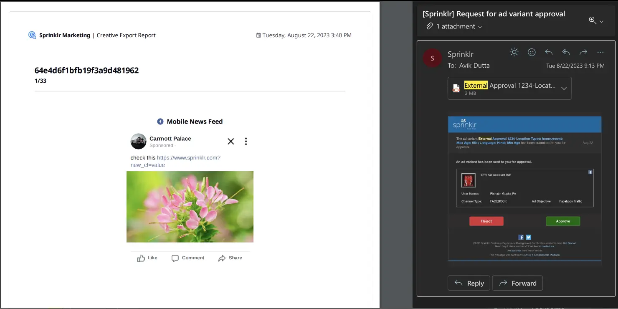Viewport: 618px width, 309px height.
Task: Click the Reply arrow icon in email header
Action: click(x=549, y=52)
